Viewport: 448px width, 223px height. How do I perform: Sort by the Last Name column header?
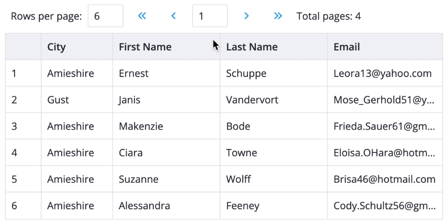click(274, 47)
